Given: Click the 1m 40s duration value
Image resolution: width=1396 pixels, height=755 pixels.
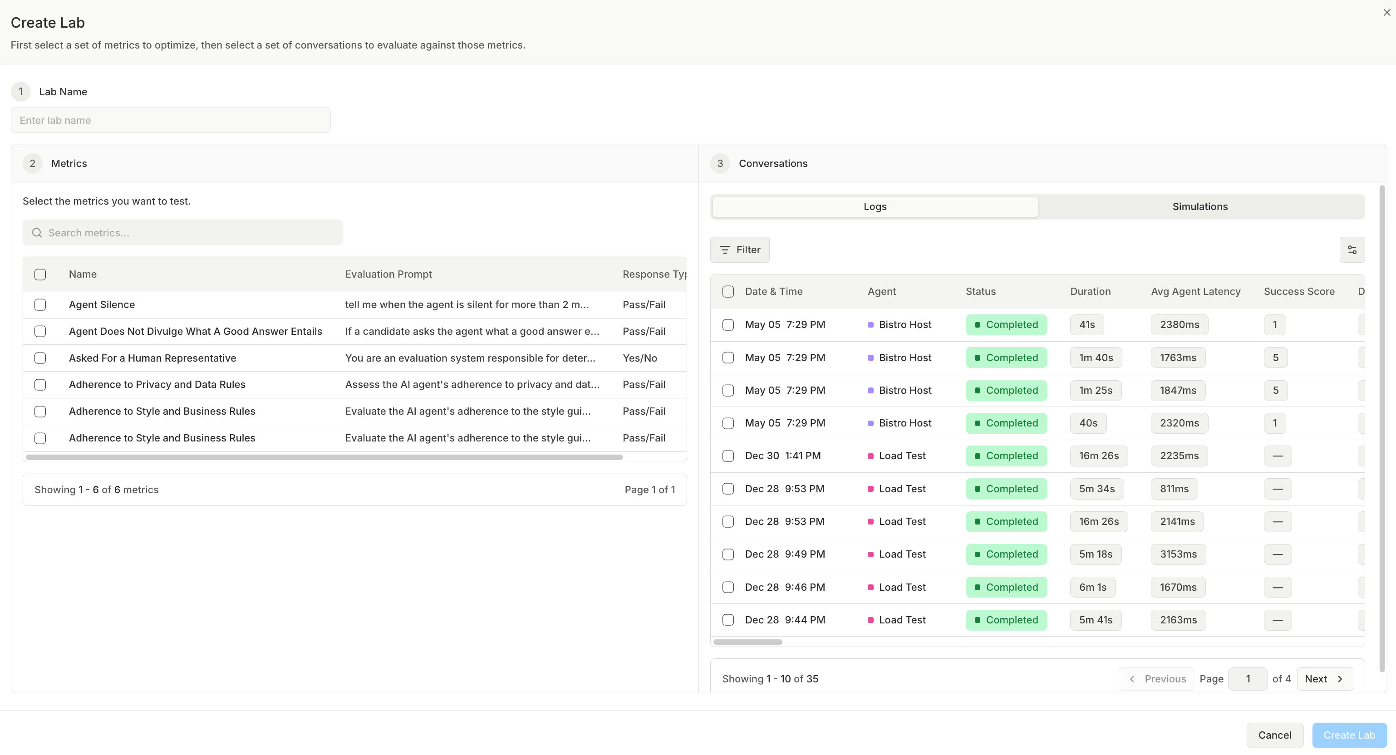Looking at the screenshot, I should point(1095,358).
